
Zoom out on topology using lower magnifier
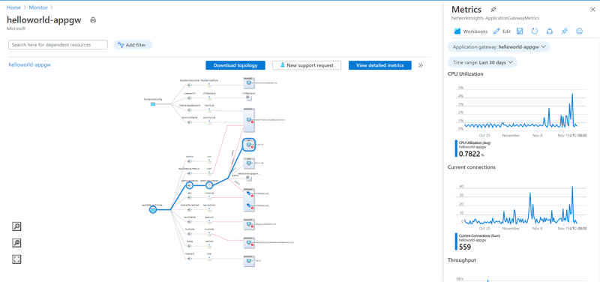(16, 243)
